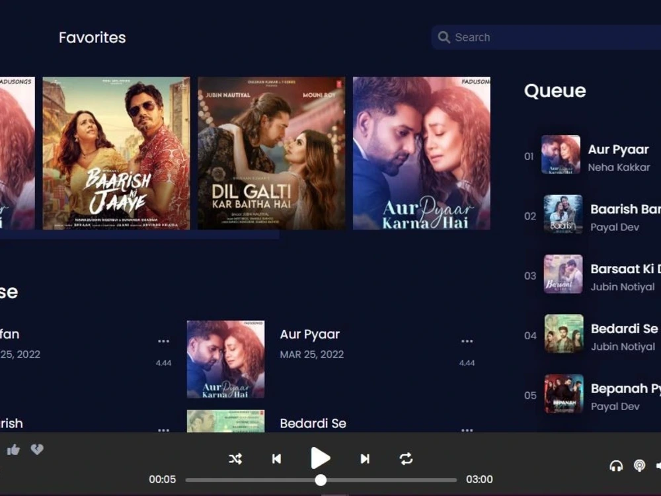This screenshot has height=496, width=661.
Task: Click Barsaat queue thumbnail
Action: [563, 274]
